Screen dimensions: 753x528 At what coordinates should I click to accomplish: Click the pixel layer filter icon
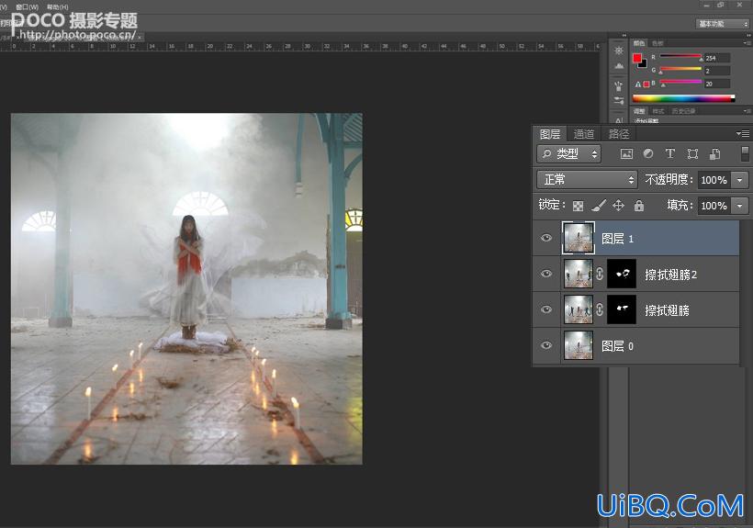tap(626, 154)
